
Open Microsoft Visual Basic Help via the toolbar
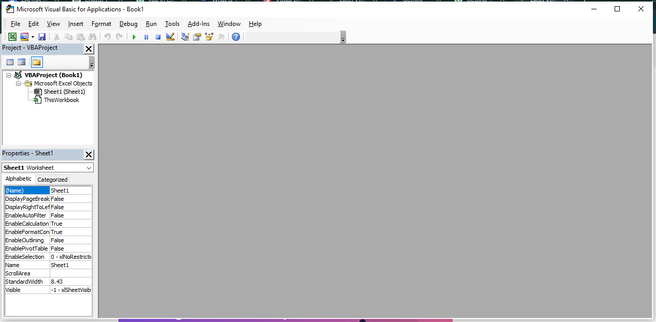click(235, 36)
